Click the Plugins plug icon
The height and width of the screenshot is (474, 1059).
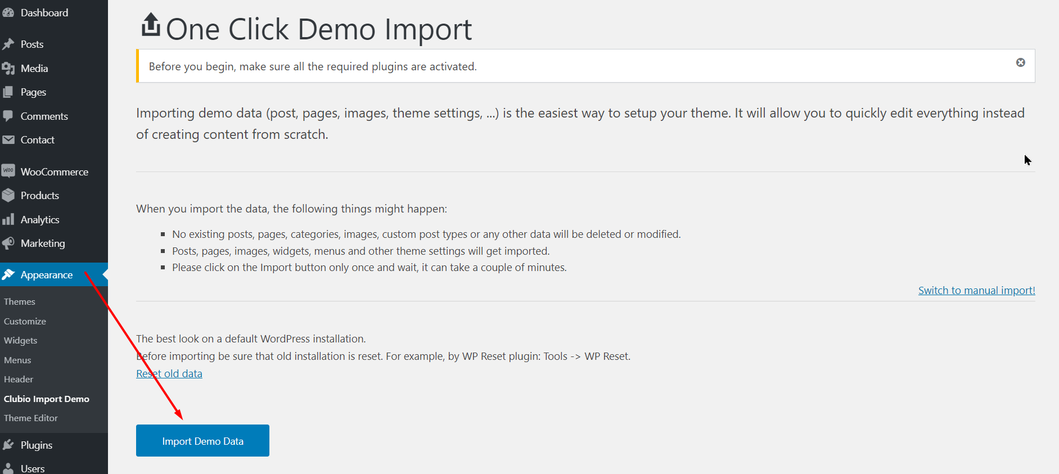tap(8, 445)
